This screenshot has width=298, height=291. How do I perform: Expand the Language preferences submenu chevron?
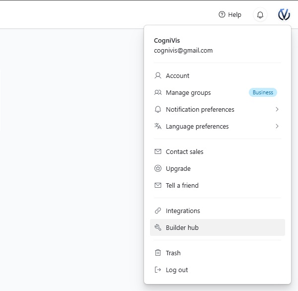(x=277, y=127)
